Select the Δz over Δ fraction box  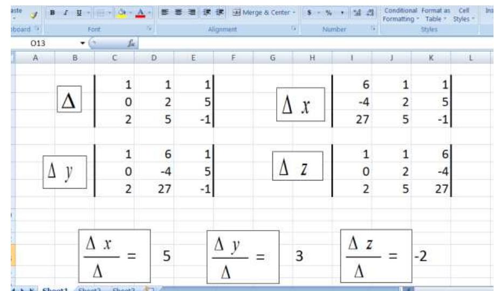[x=376, y=256]
